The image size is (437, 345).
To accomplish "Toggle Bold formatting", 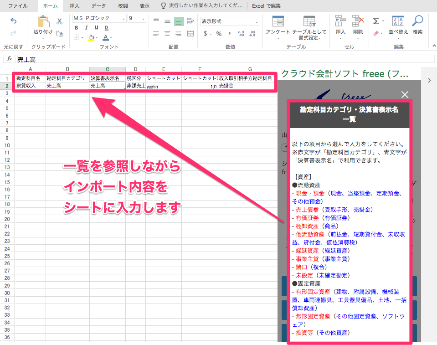I will pos(77,28).
